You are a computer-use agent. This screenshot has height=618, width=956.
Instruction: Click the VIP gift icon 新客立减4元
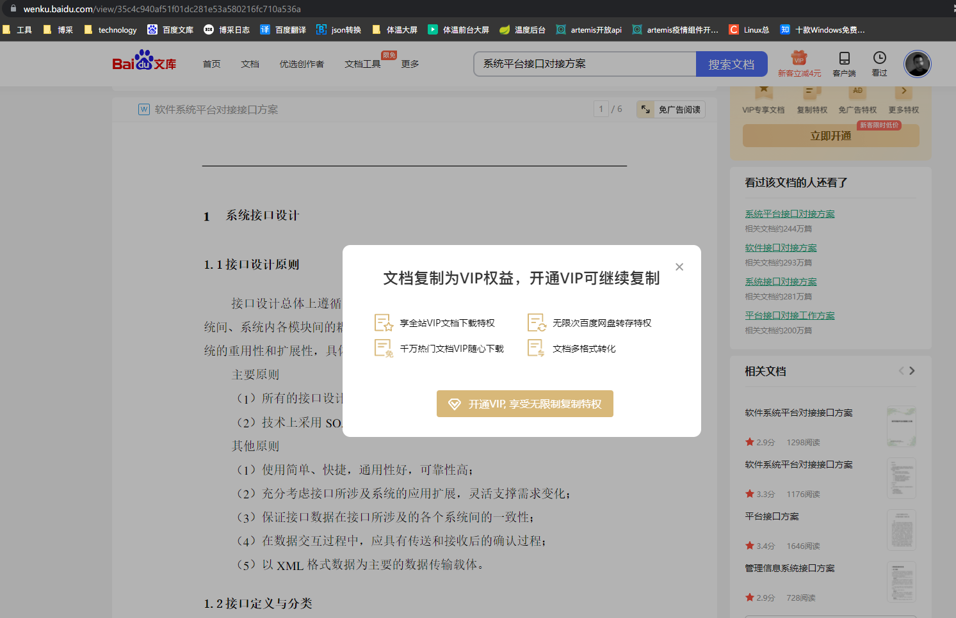799,64
